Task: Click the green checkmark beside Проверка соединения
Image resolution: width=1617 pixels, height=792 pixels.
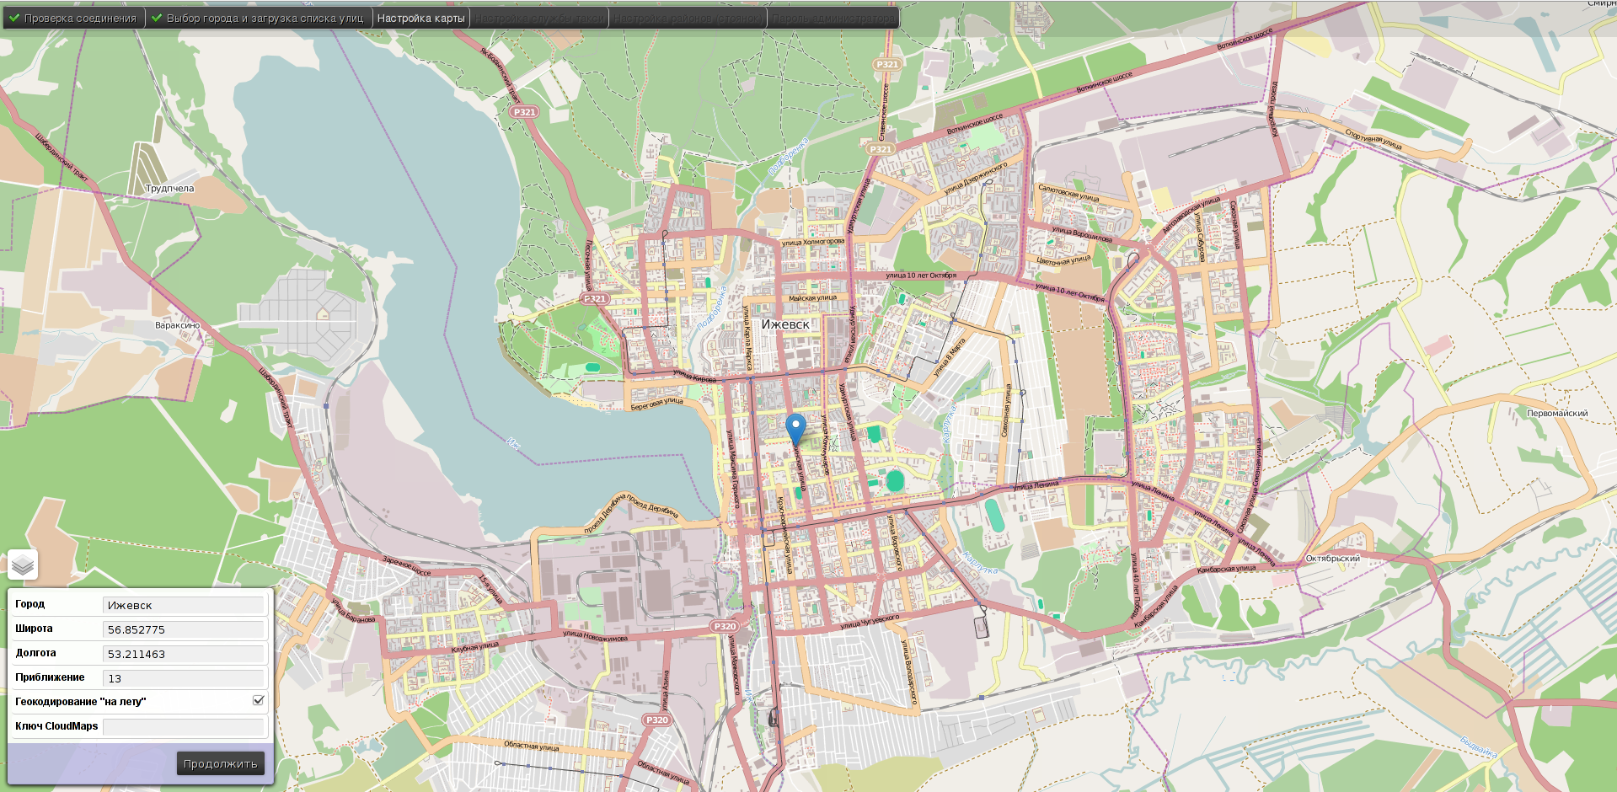Action: click(x=13, y=18)
